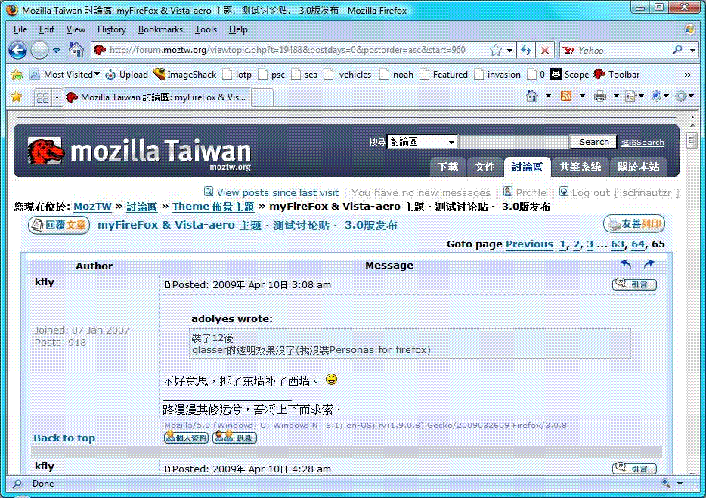Click the printer icon in the tab bar

599,97
